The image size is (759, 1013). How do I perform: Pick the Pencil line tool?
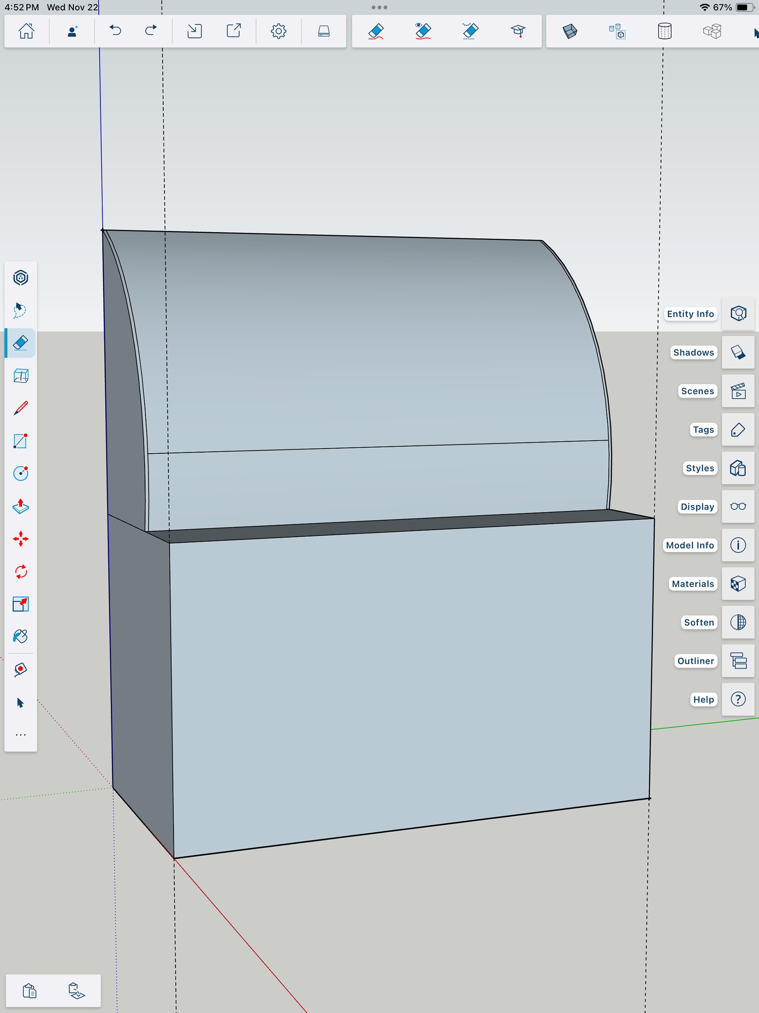pyautogui.click(x=21, y=408)
